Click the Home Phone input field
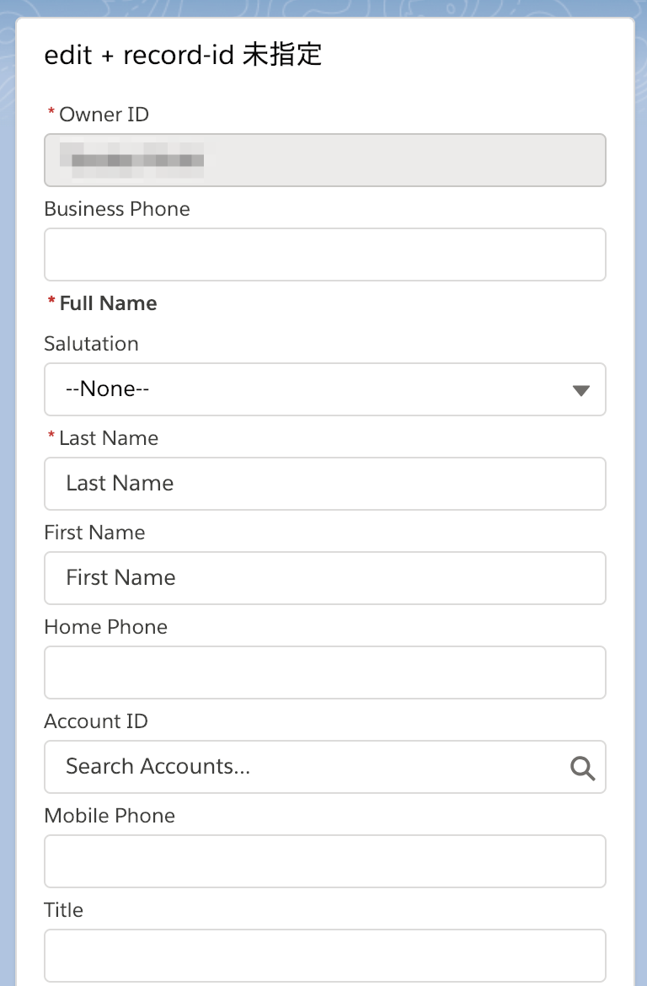 tap(324, 672)
